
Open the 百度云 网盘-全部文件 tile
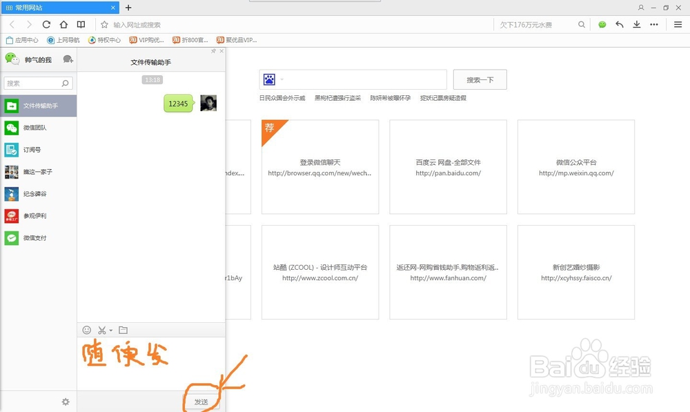tap(448, 167)
